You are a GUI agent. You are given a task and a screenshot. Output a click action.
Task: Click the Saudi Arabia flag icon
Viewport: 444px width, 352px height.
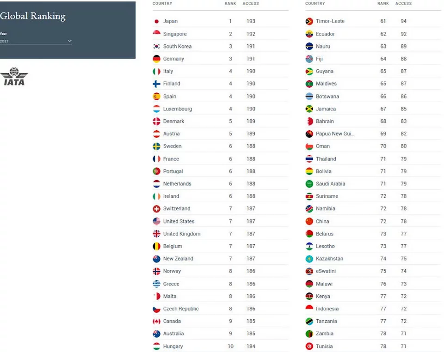coord(309,184)
